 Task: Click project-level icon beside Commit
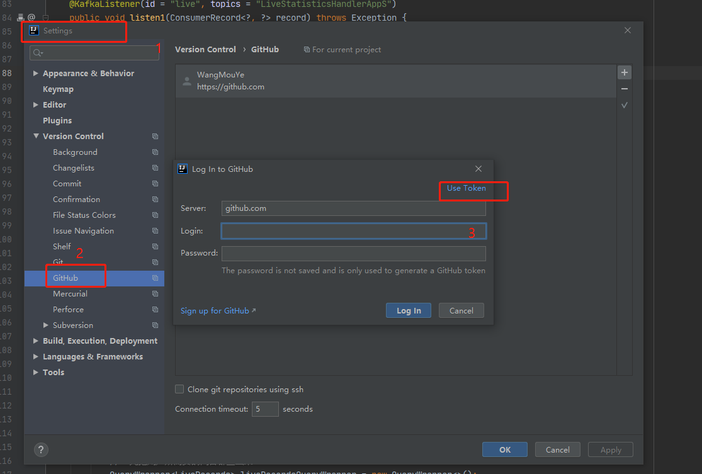156,184
